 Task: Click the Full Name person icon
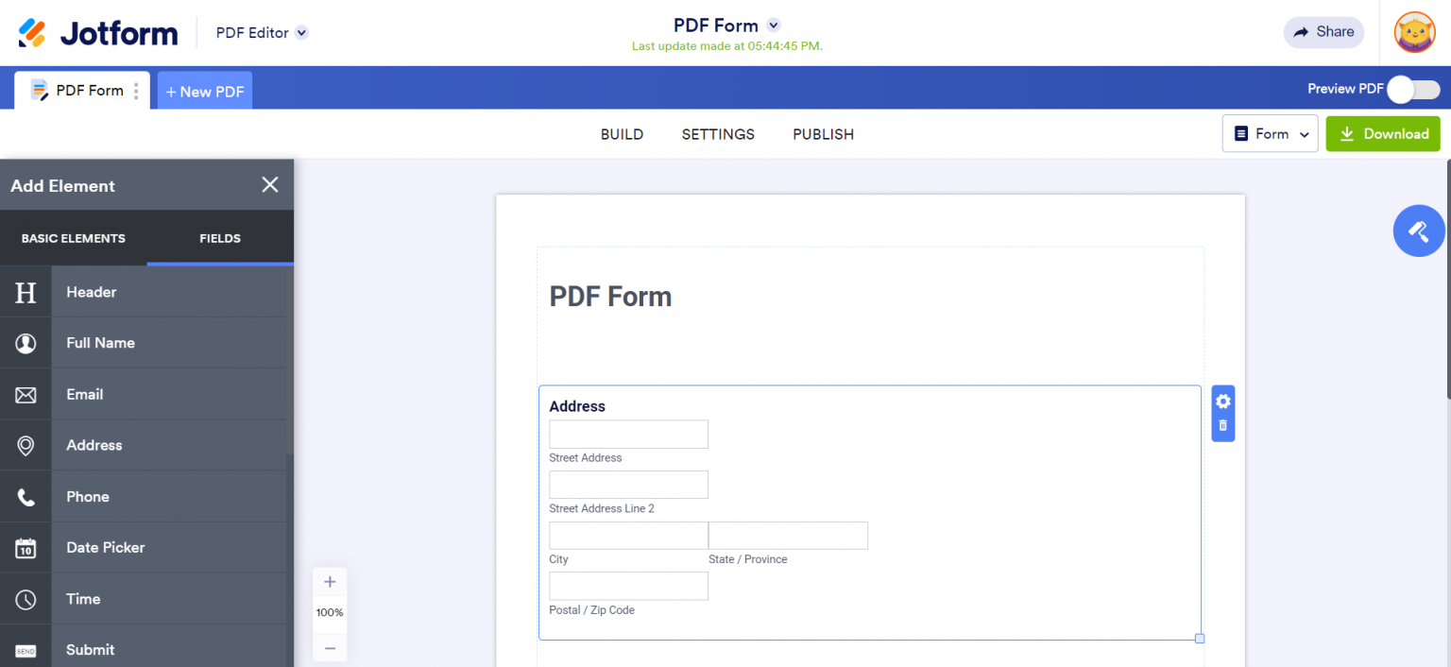pos(26,342)
